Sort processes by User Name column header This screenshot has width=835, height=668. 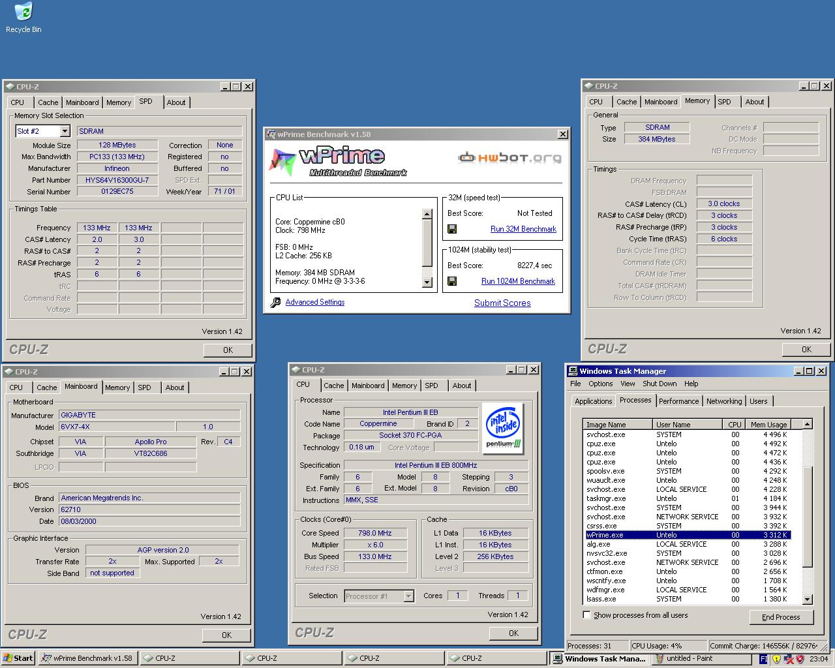688,424
